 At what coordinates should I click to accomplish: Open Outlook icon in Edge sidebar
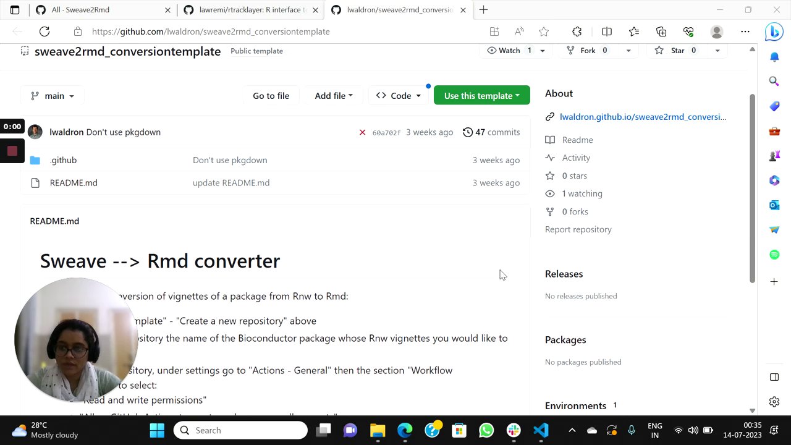774,205
